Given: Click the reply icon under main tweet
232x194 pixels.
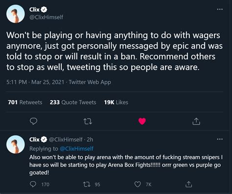Looking at the screenshot, I should [x=34, y=121].
